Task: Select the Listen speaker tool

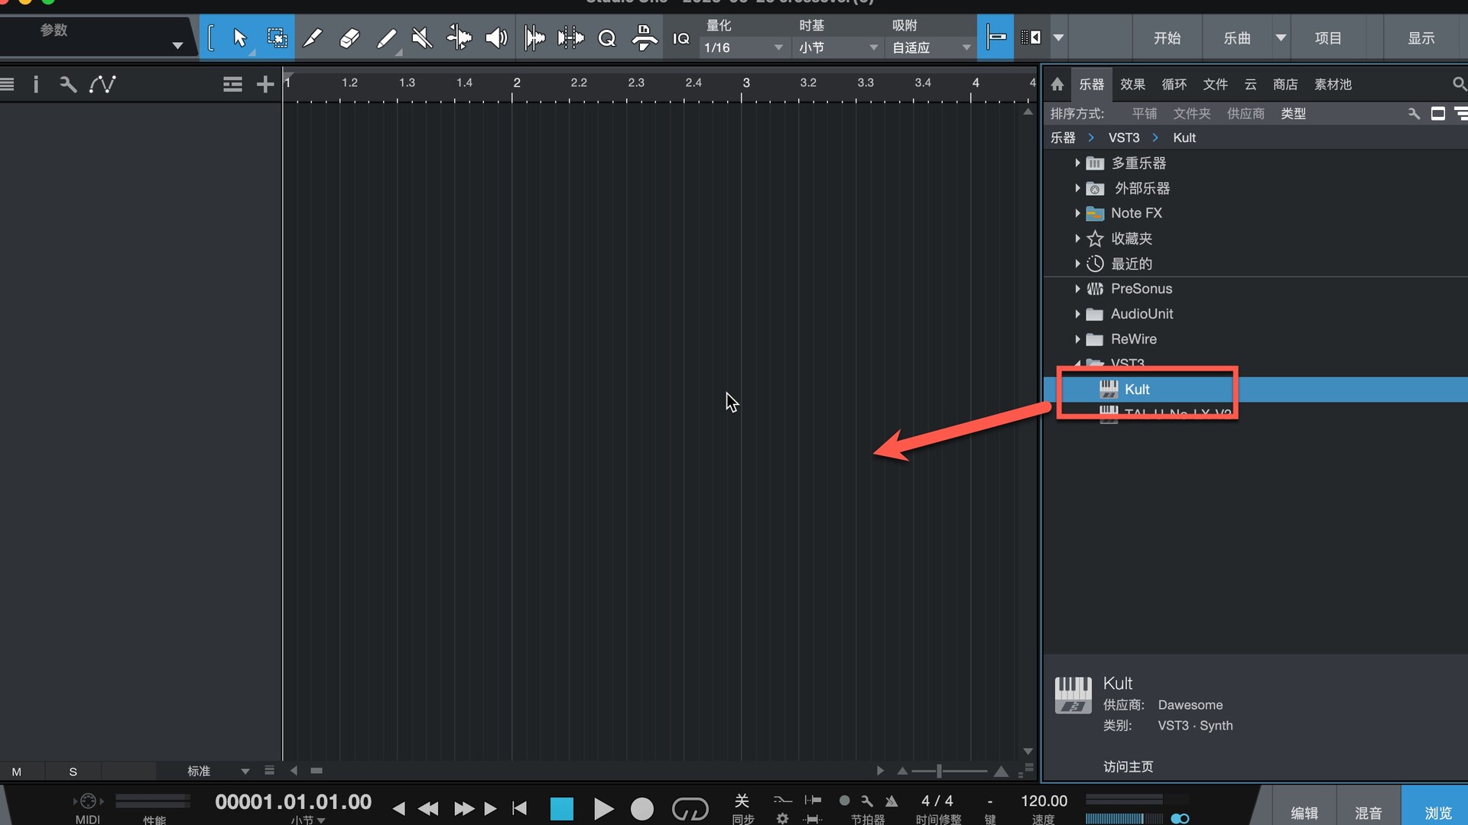Action: (x=496, y=37)
